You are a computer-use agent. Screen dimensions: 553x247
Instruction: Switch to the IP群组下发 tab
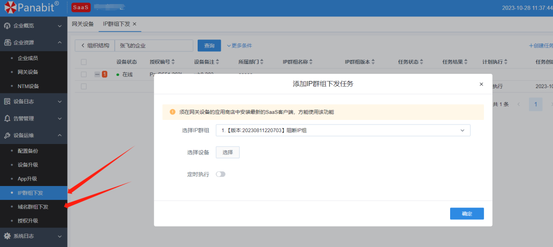coord(116,24)
